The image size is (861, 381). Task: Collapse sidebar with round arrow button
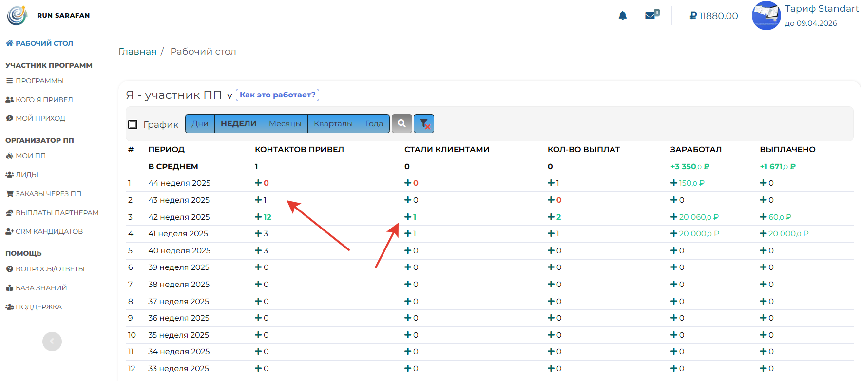coord(52,342)
